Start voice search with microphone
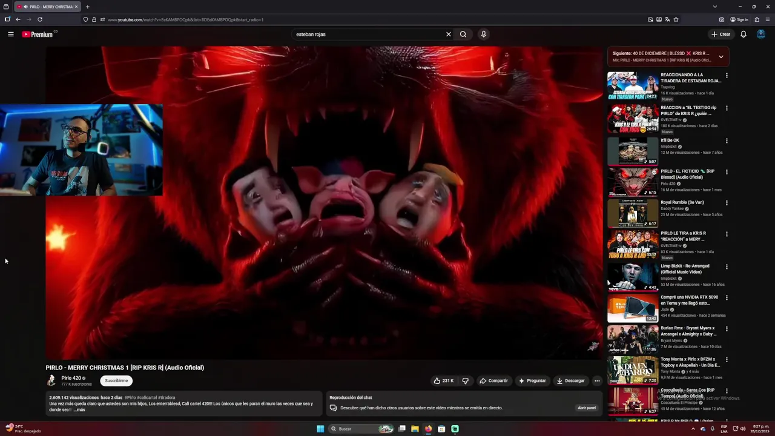775x436 pixels. (483, 35)
